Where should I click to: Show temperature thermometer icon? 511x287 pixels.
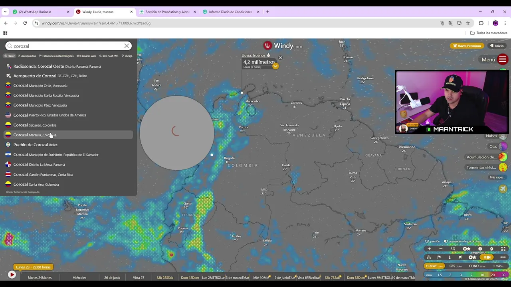pyautogui.click(x=450, y=257)
